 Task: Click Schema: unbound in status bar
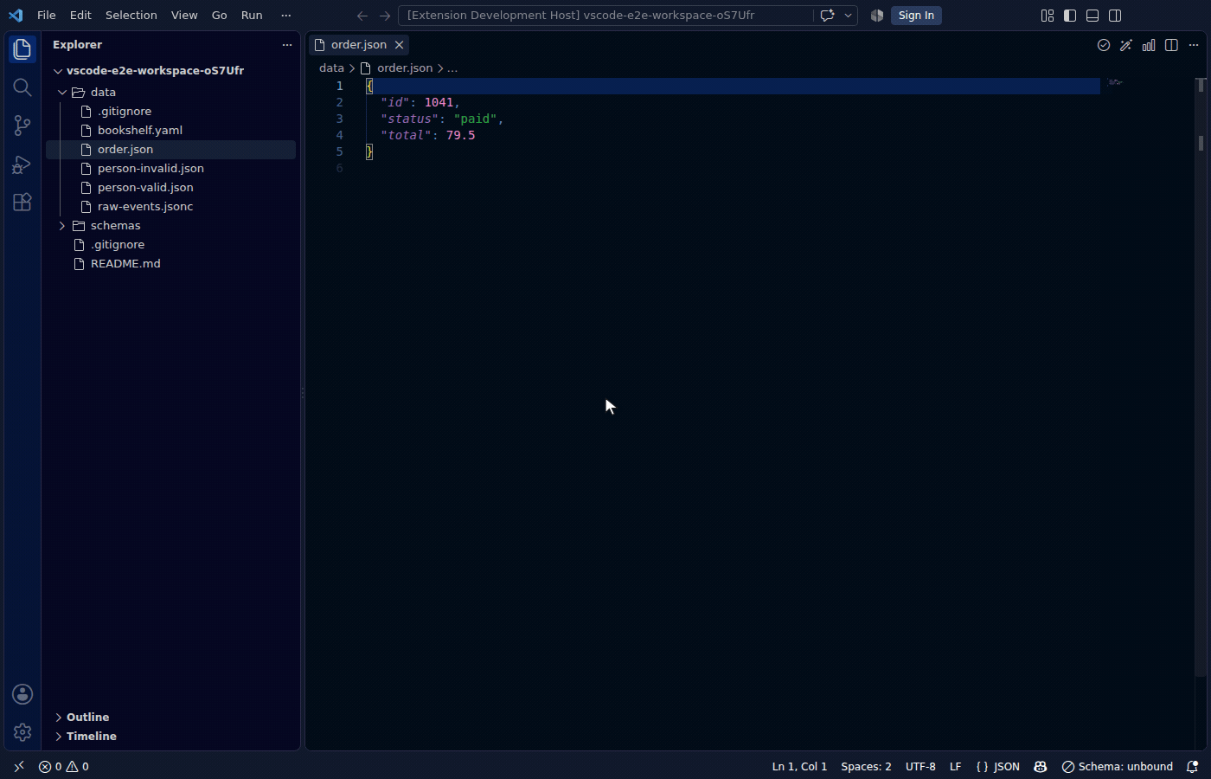pos(1117,767)
